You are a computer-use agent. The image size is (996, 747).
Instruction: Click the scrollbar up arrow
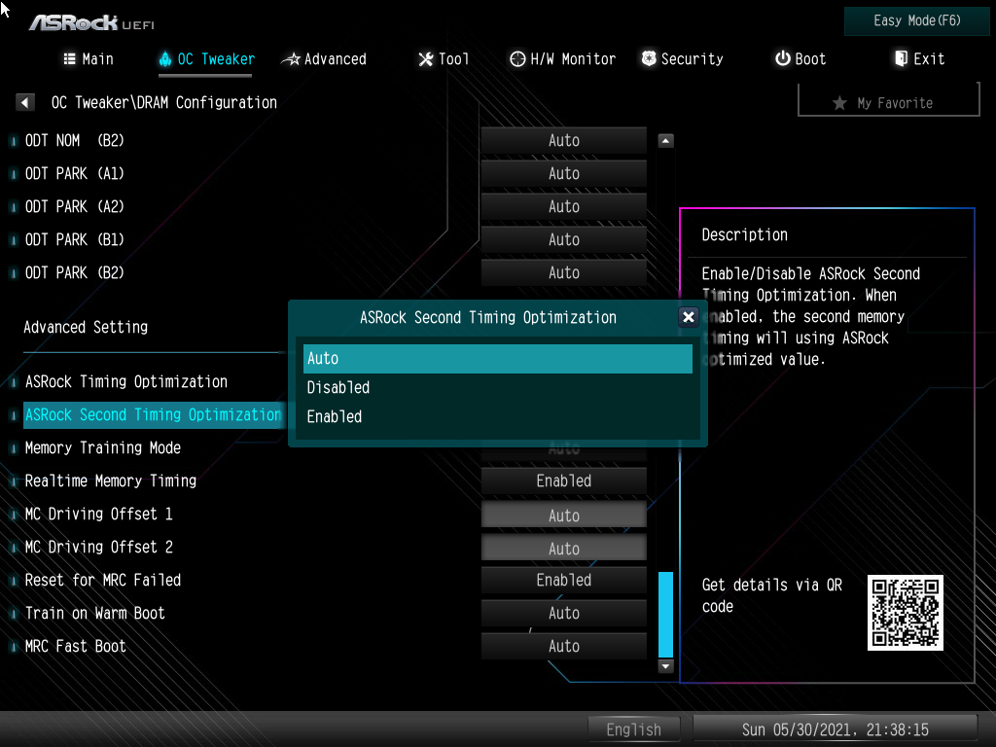point(665,140)
